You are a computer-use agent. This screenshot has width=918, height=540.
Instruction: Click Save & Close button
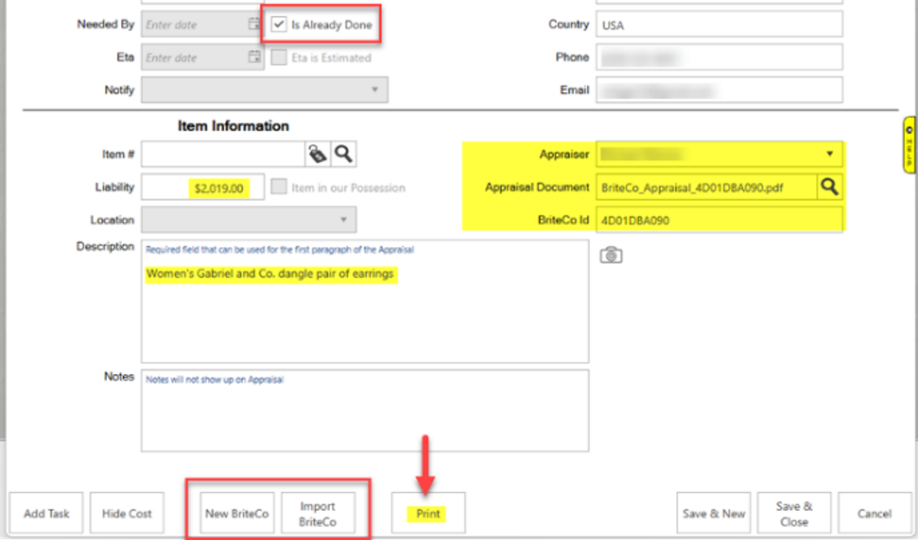(x=794, y=514)
